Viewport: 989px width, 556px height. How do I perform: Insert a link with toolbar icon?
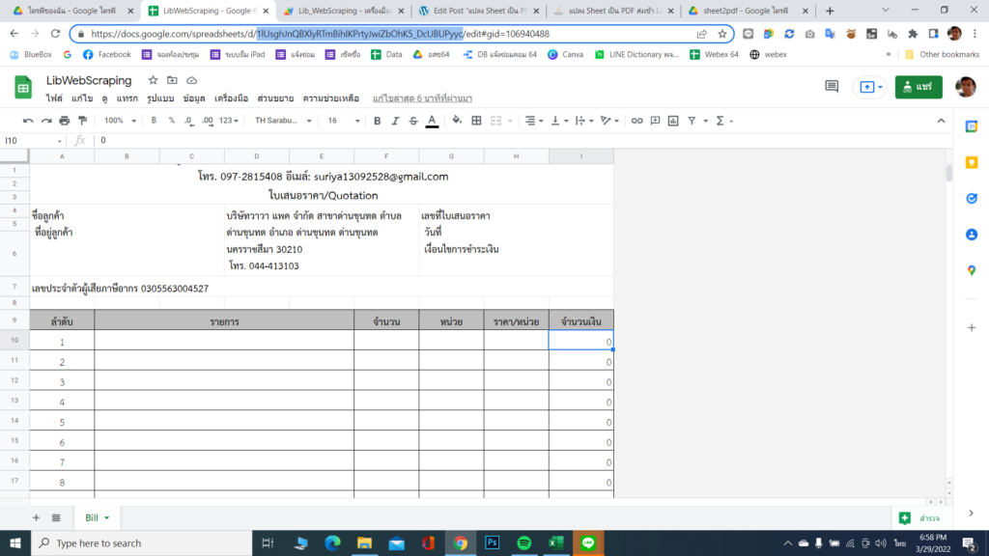pyautogui.click(x=637, y=121)
